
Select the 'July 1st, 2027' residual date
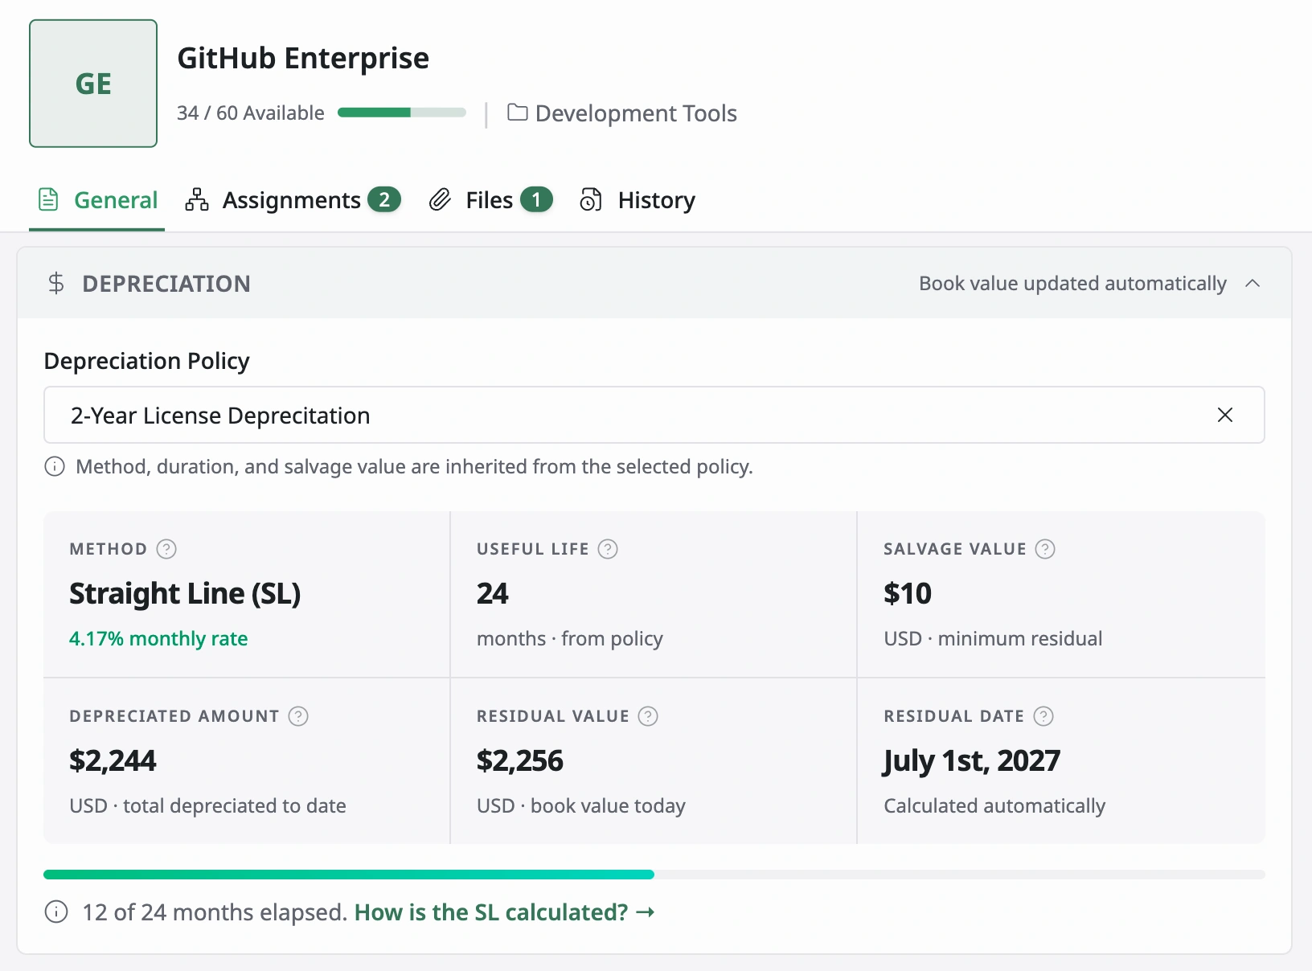click(972, 760)
